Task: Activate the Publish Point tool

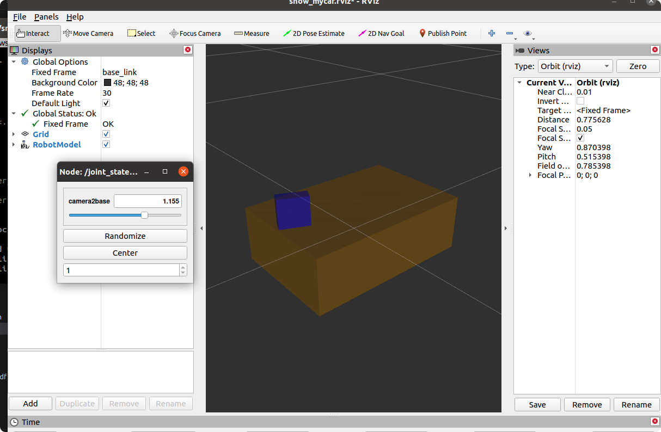Action: [x=443, y=33]
